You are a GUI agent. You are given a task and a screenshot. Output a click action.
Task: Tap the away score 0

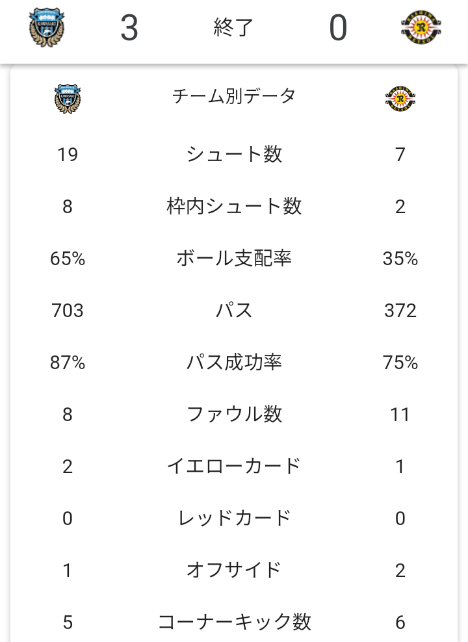click(338, 28)
